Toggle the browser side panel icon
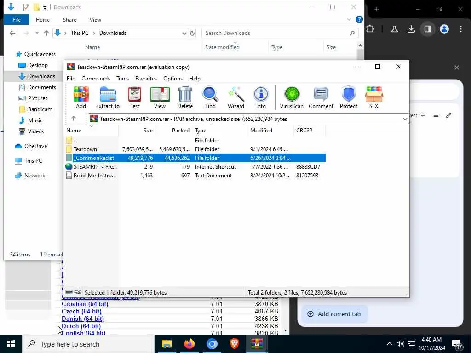Viewport: 471px width, 353px height. pos(428,29)
